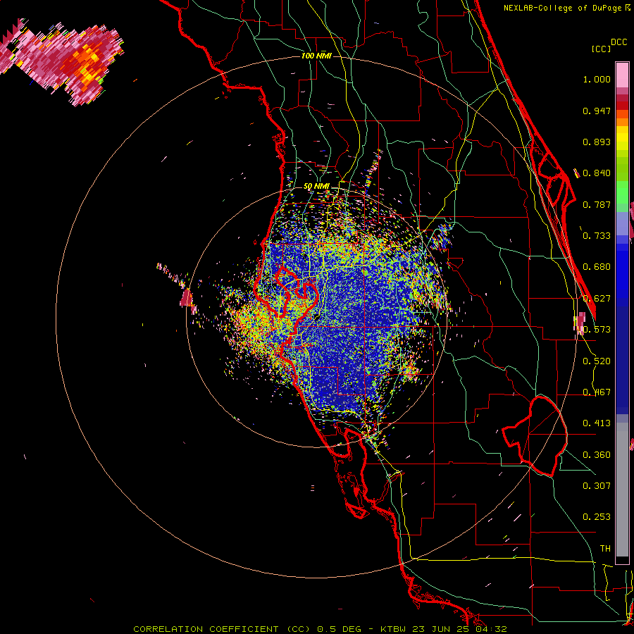Select the 1.000 value on the legend
This screenshot has height=634, width=634.
(597, 79)
